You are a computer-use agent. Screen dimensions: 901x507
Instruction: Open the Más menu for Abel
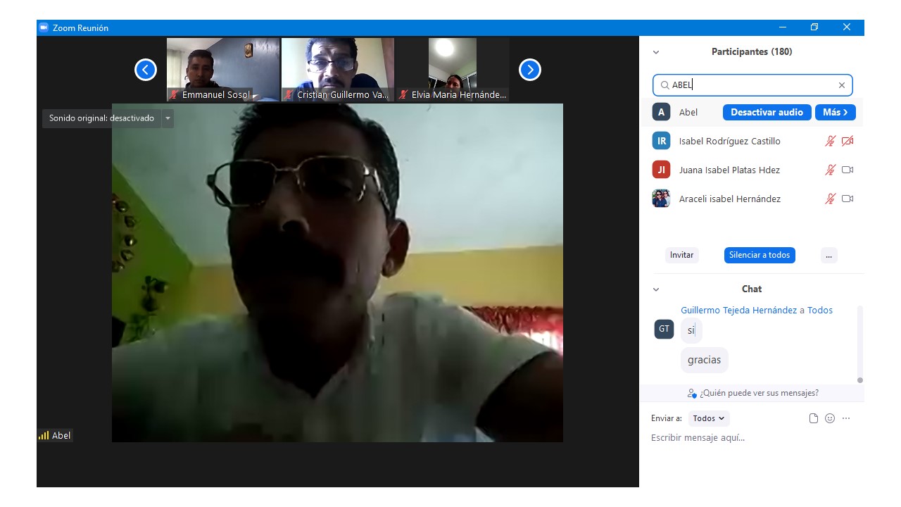click(x=835, y=112)
